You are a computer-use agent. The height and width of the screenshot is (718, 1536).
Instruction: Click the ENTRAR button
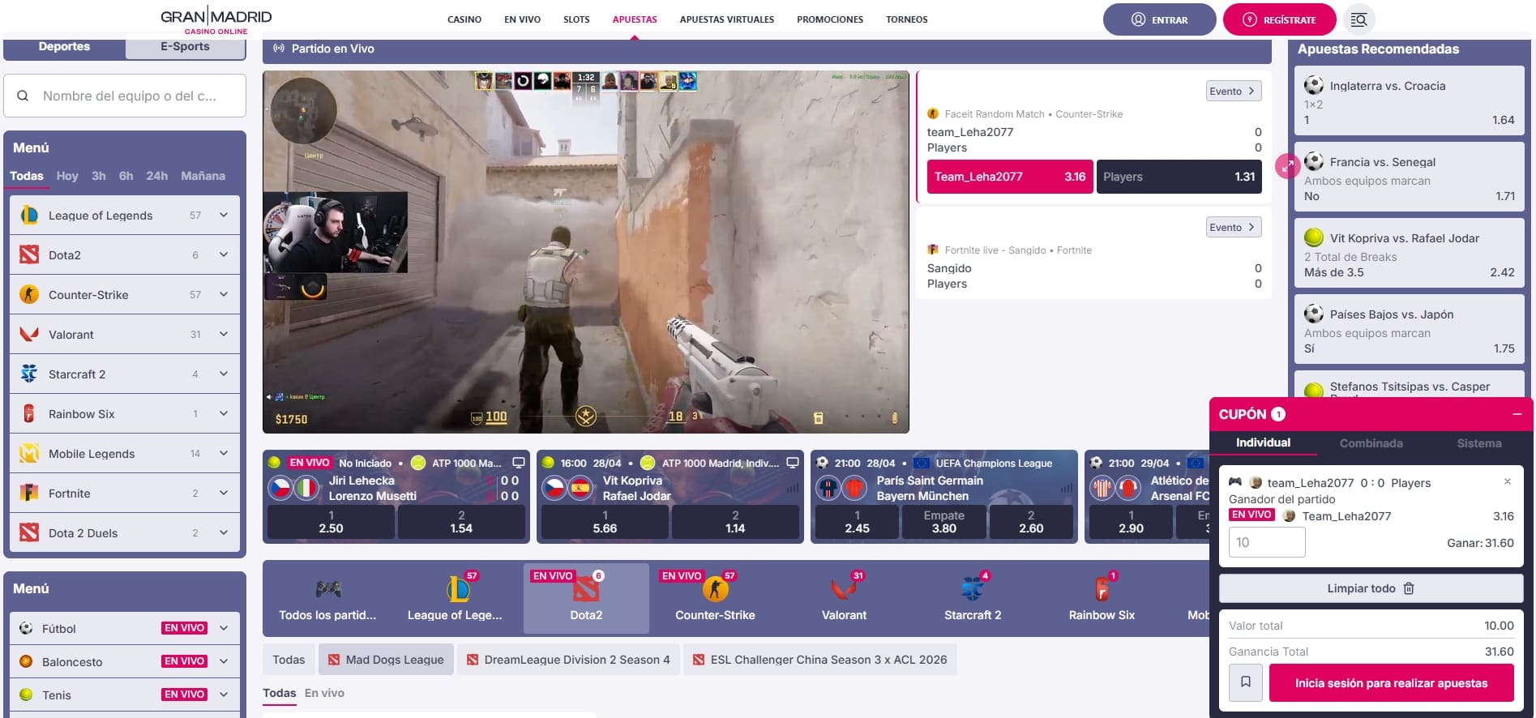point(1159,19)
